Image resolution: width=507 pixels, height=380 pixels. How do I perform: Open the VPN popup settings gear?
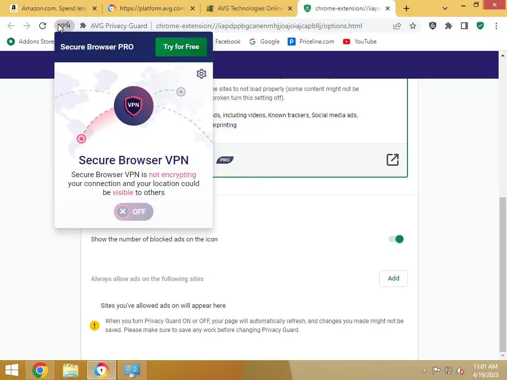click(x=201, y=74)
